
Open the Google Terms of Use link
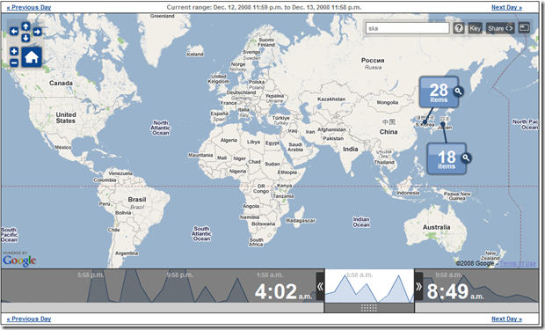pyautogui.click(x=518, y=263)
